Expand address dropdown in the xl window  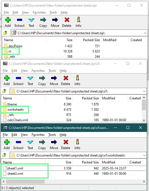[144, 91]
